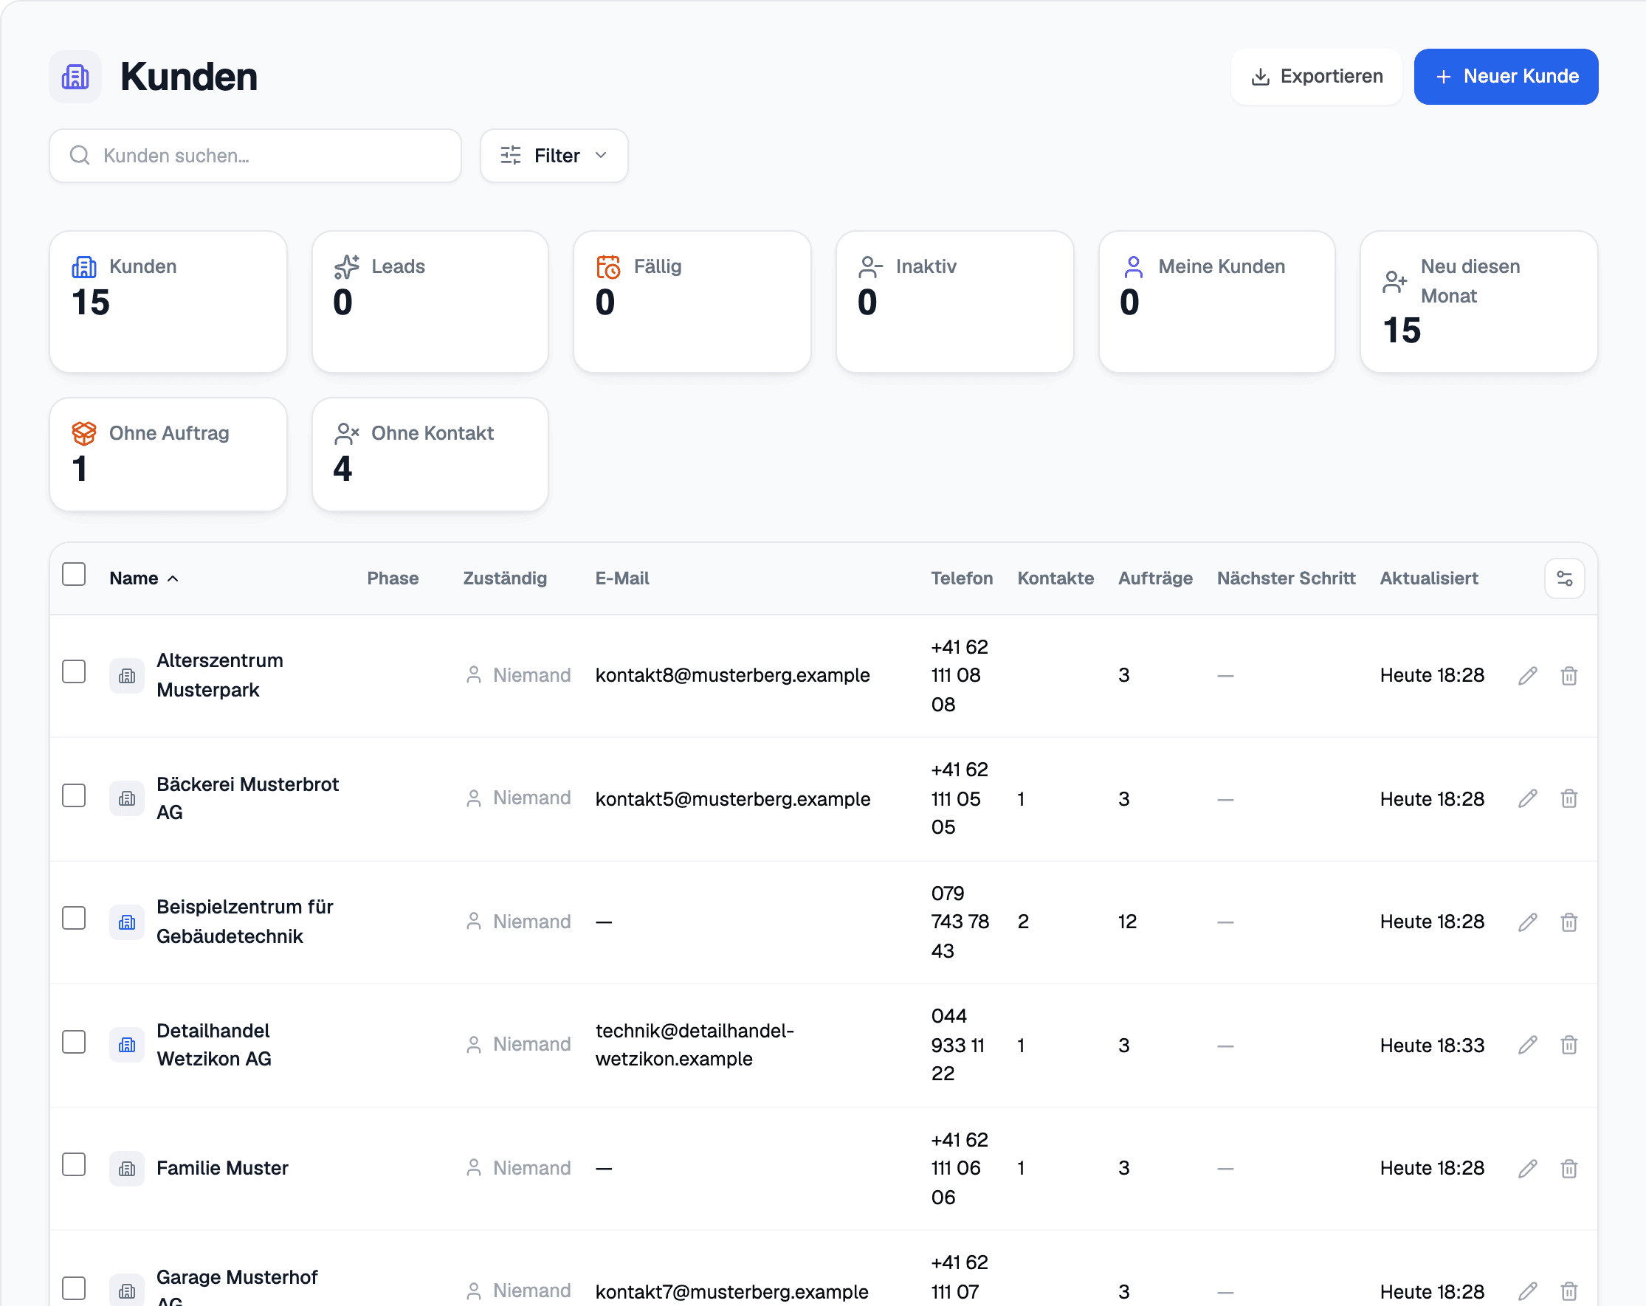Click the Exportieren button
Image resolution: width=1646 pixels, height=1306 pixels.
click(x=1317, y=76)
